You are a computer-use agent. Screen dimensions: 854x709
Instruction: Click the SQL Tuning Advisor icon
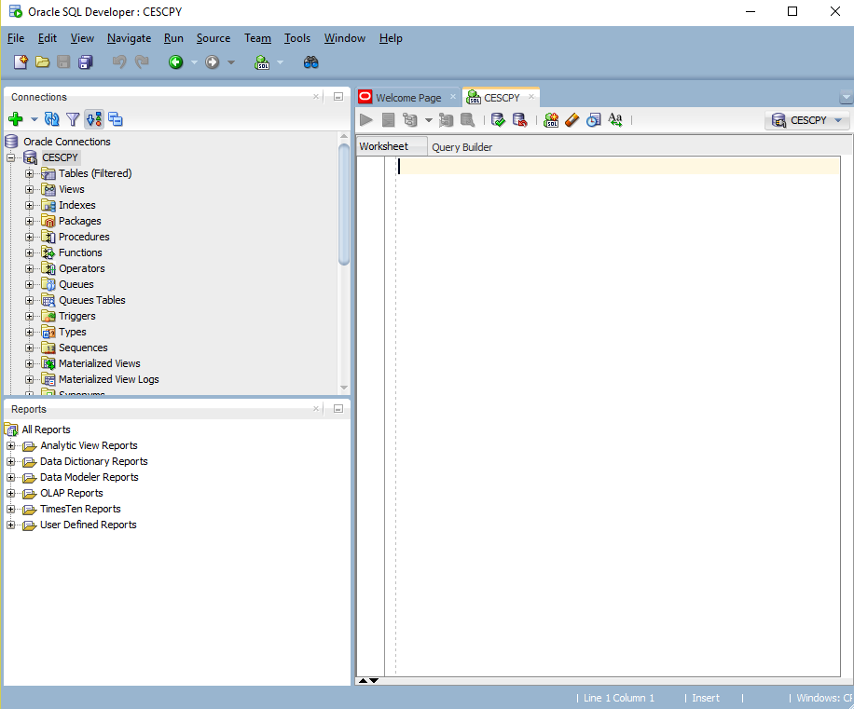point(467,119)
